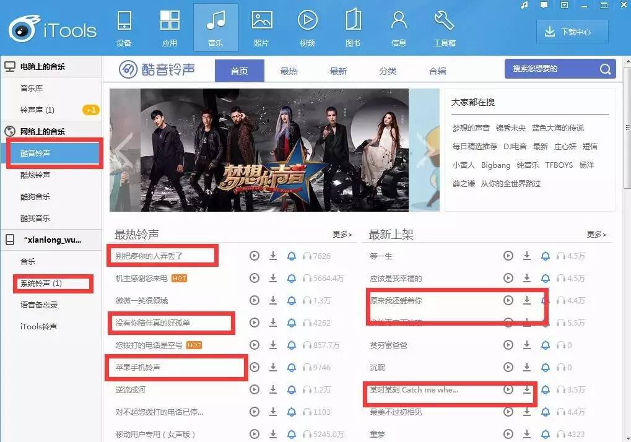
Task: Play 没有你陪伴真的好孤单 ringtone
Action: point(255,323)
